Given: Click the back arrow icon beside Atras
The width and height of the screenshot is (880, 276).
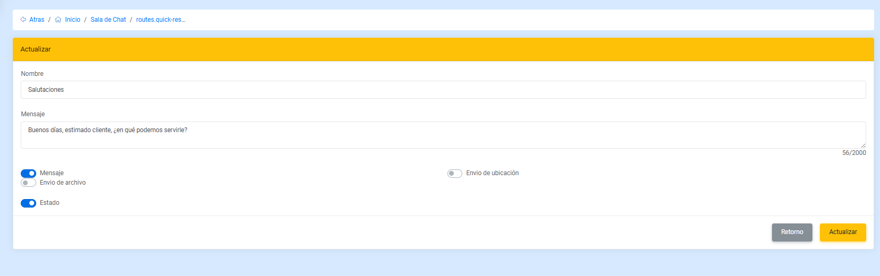Looking at the screenshot, I should coord(23,20).
